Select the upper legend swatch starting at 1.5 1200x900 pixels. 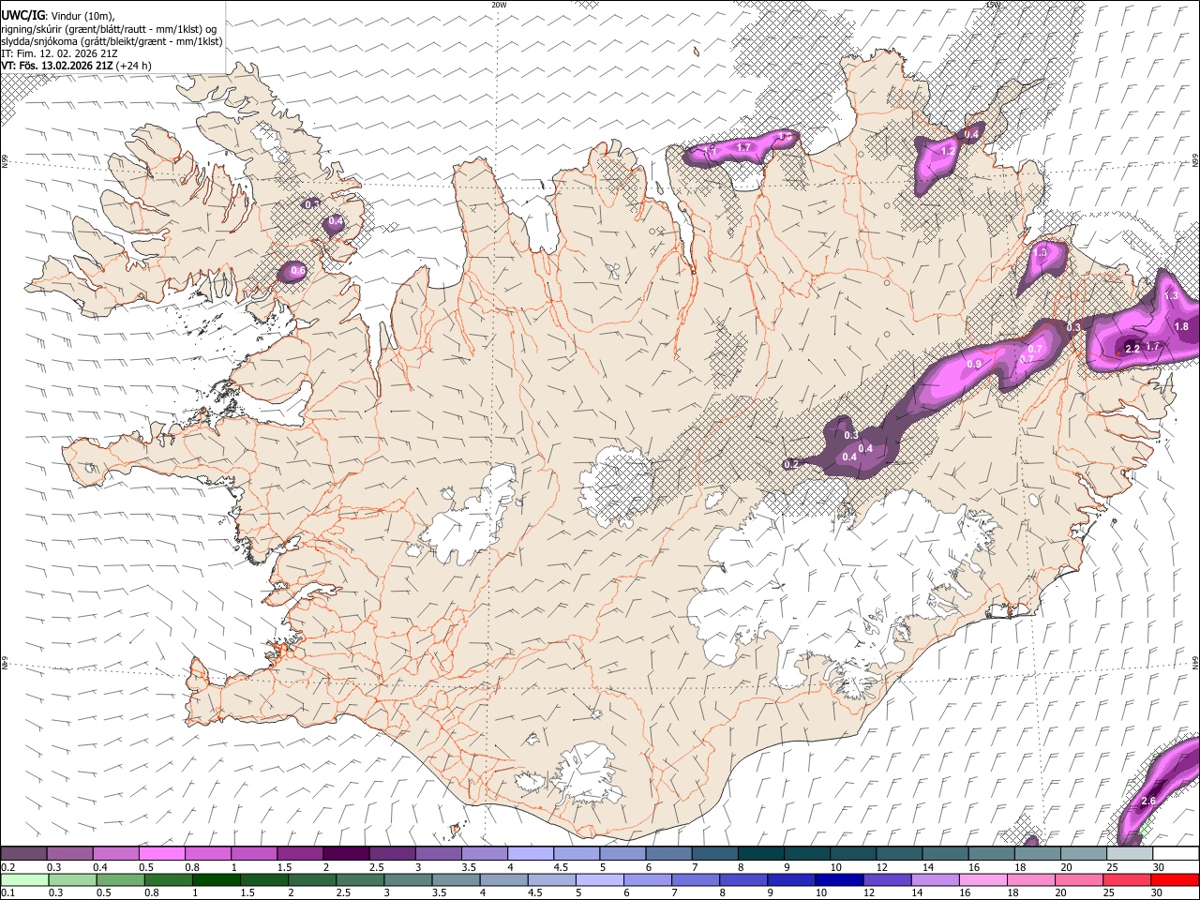click(300, 854)
